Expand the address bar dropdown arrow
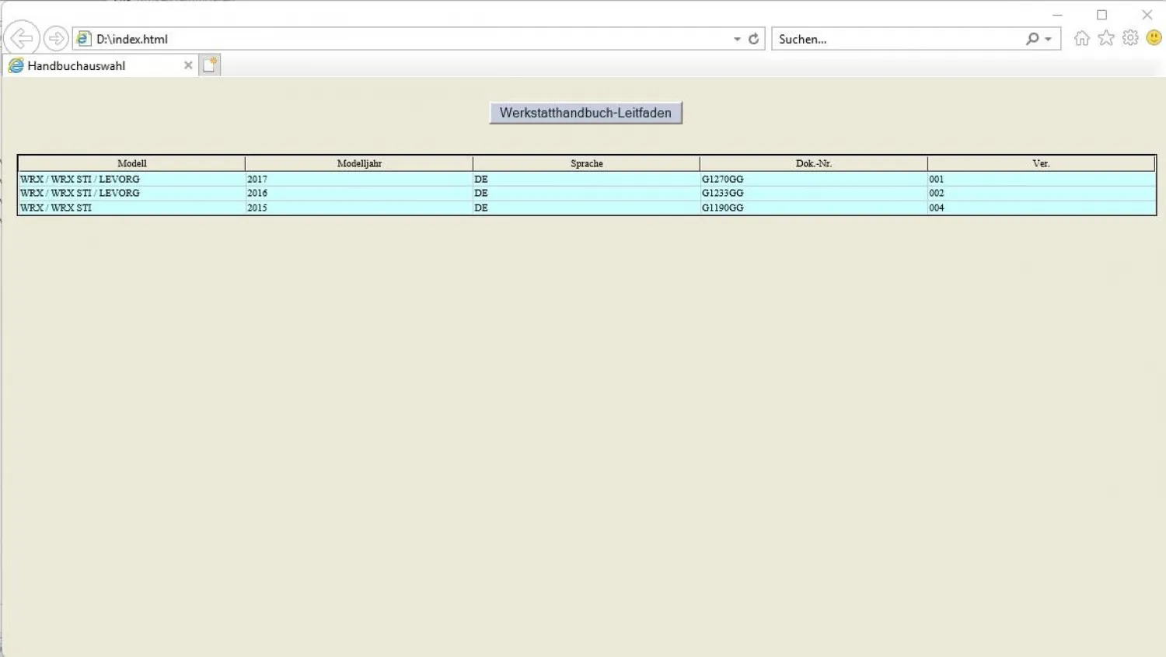Viewport: 1166px width, 657px height. tap(737, 39)
